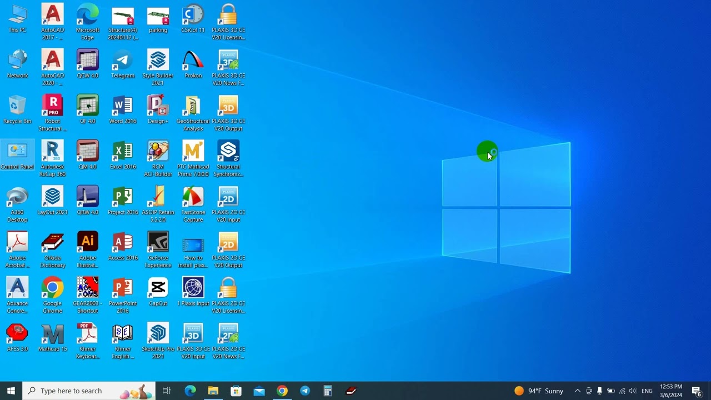This screenshot has height=400, width=711.
Task: Select the AutoCAD 2017 shortcut
Action: [x=52, y=22]
